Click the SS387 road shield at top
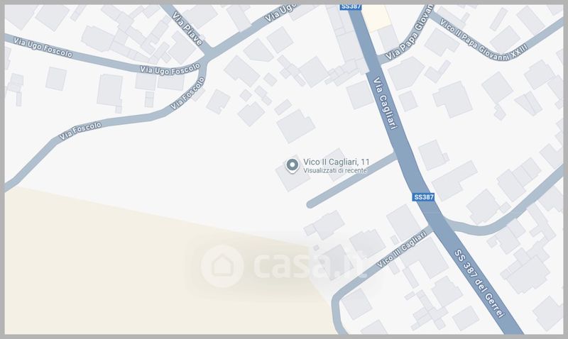Screen dimensions: 568x339 coord(351,6)
